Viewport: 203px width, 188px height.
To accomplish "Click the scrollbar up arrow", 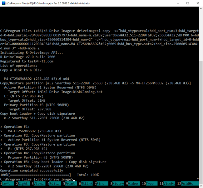I will click(x=201, y=9).
